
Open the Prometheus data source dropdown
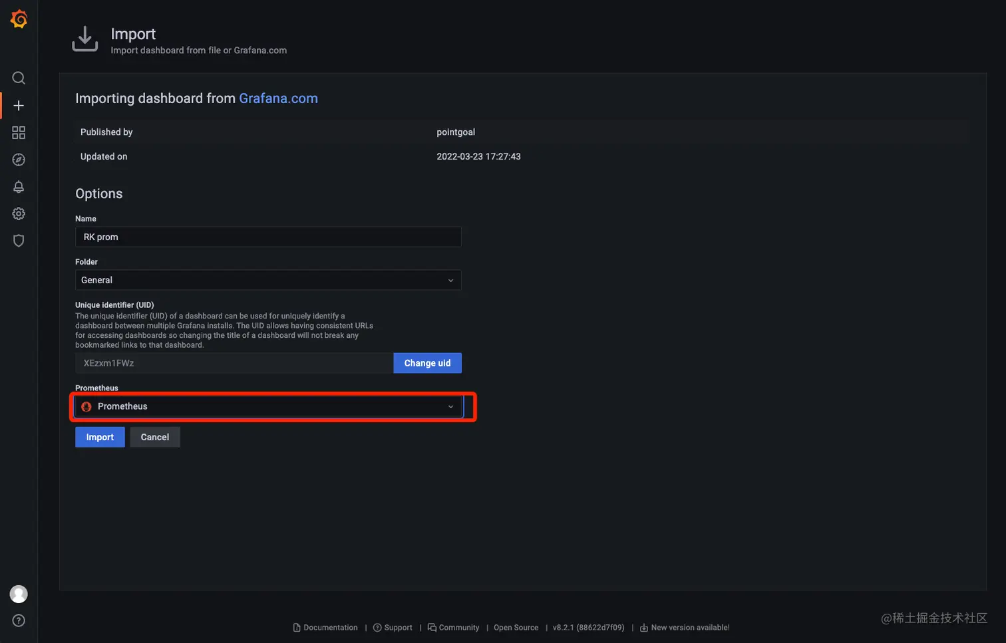point(268,406)
